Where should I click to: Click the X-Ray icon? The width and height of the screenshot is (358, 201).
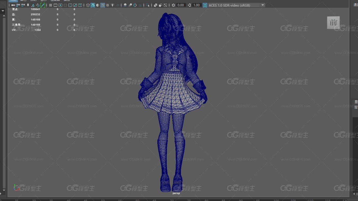coord(155,5)
